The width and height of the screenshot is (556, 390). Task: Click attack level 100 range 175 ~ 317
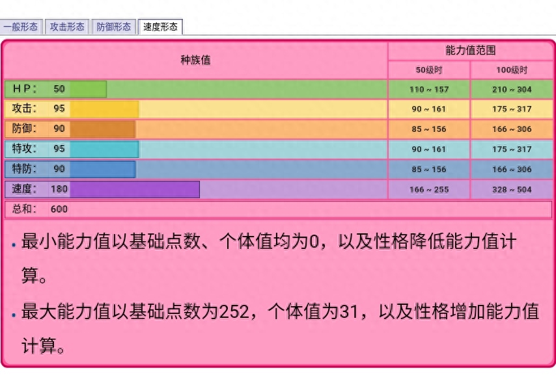coord(511,109)
